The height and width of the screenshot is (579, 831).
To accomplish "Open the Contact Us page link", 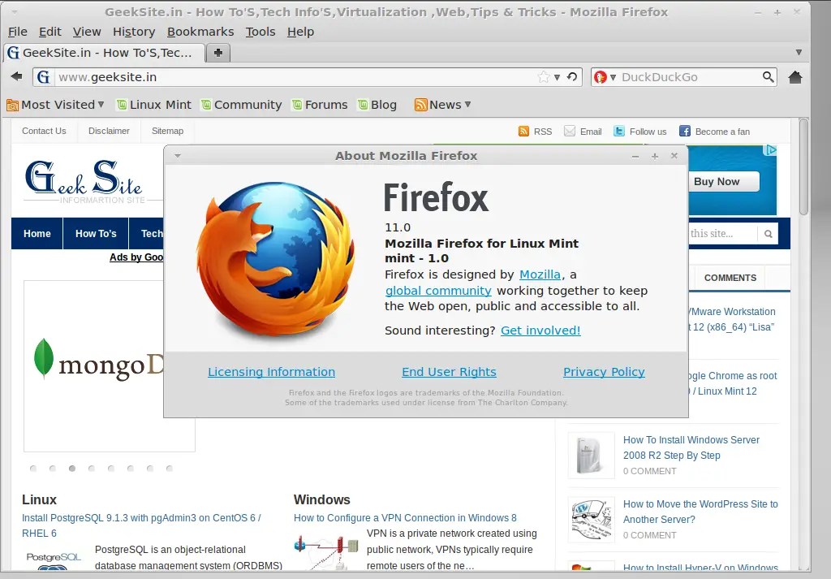I will 44,131.
